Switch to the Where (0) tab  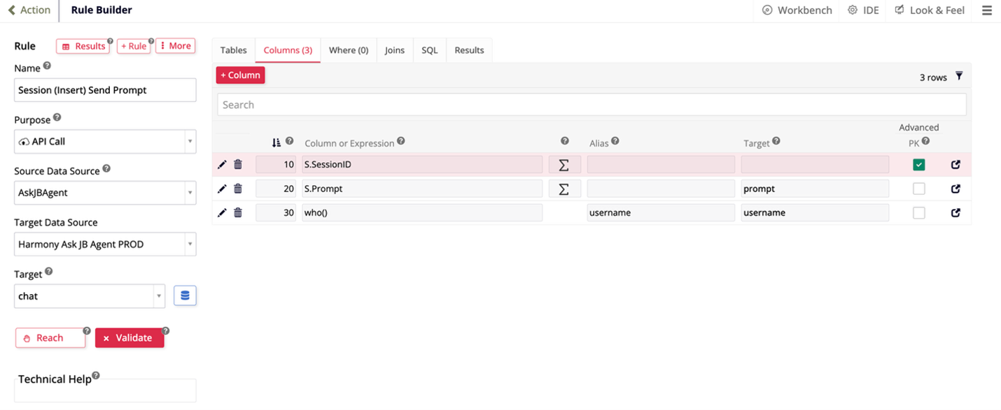[x=348, y=50]
